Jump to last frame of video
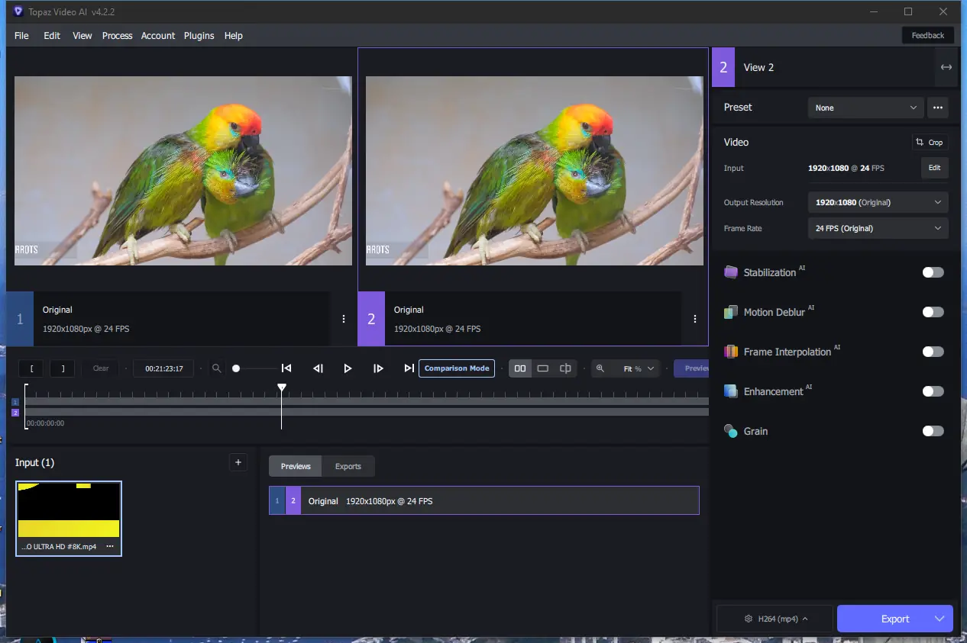967x643 pixels. 409,368
